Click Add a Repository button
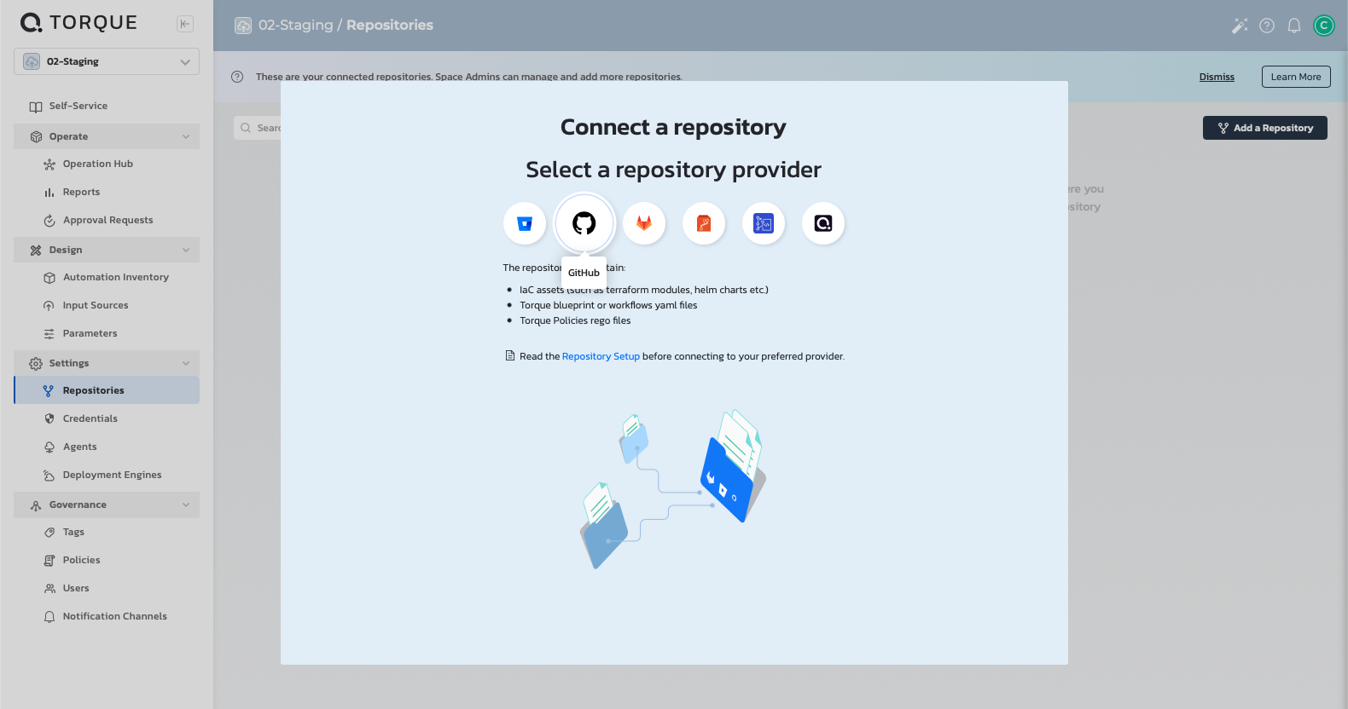This screenshot has height=709, width=1348. (1265, 128)
